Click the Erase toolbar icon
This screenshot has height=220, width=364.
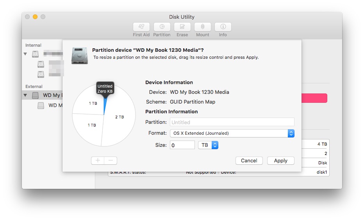click(x=182, y=27)
